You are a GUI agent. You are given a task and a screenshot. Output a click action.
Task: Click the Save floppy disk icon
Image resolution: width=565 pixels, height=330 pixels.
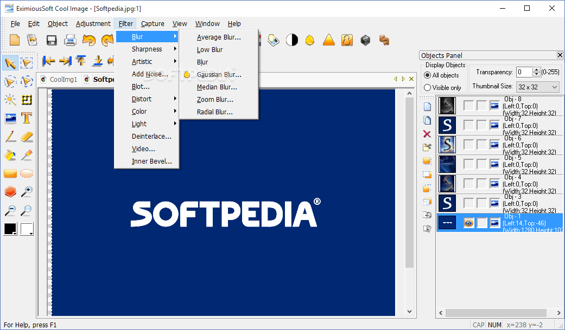coord(52,40)
